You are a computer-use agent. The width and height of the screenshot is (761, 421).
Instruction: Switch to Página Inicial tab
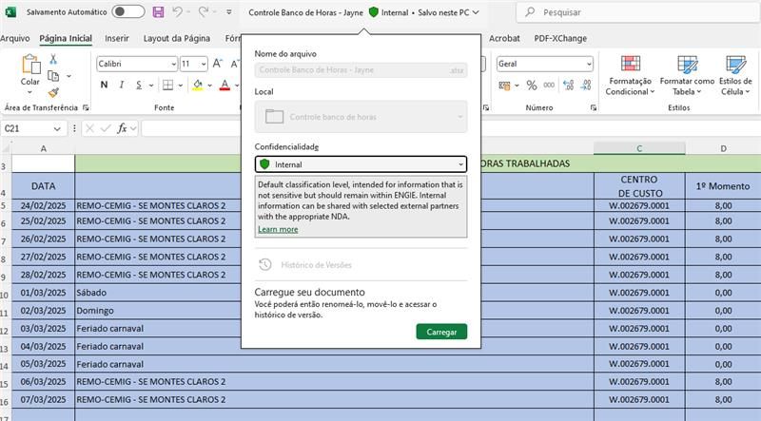coord(66,38)
